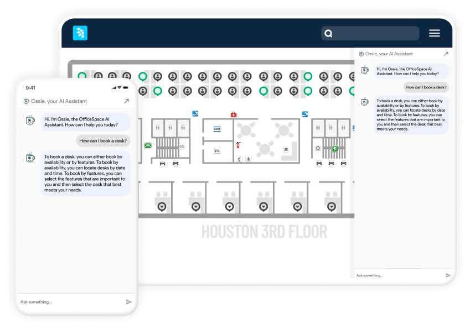This screenshot has width=470, height=329.
Task: Click the tablet's 'How can I book a desk?' message
Action: 426,87
